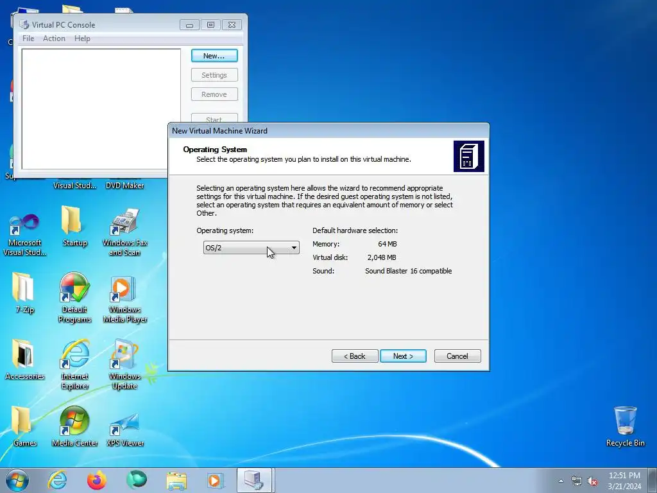
Task: Open the clock showing 12:51 PM
Action: point(624,480)
